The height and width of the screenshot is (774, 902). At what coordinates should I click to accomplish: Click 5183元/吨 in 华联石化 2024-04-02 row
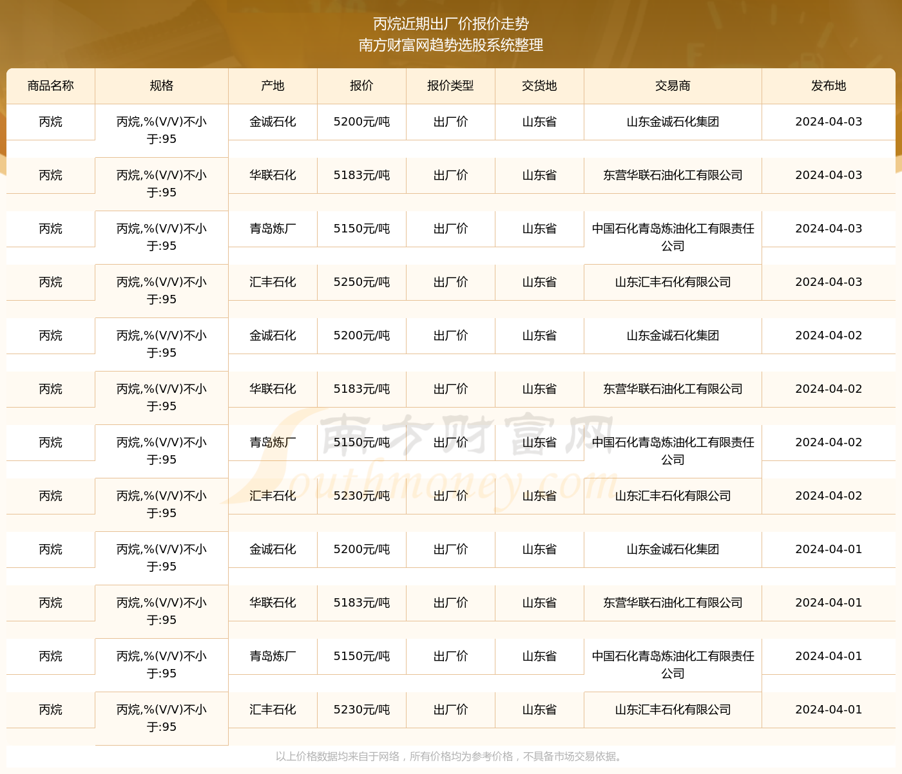361,389
